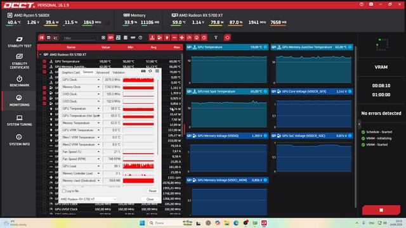Uncheck the box next to the 1,161 V row
The height and width of the screenshot is (228, 406).
44,88
